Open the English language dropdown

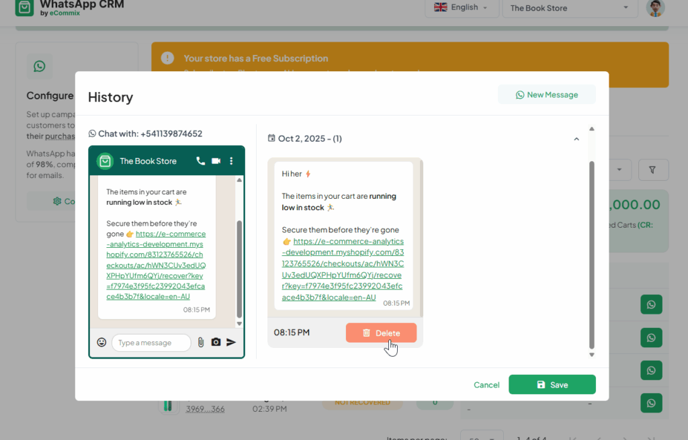pos(462,8)
